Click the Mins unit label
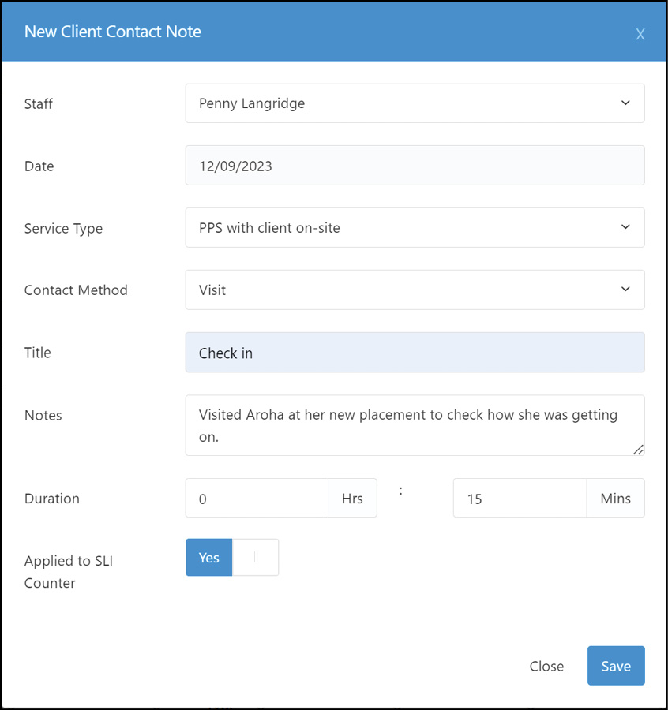This screenshot has width=668, height=710. [x=615, y=498]
